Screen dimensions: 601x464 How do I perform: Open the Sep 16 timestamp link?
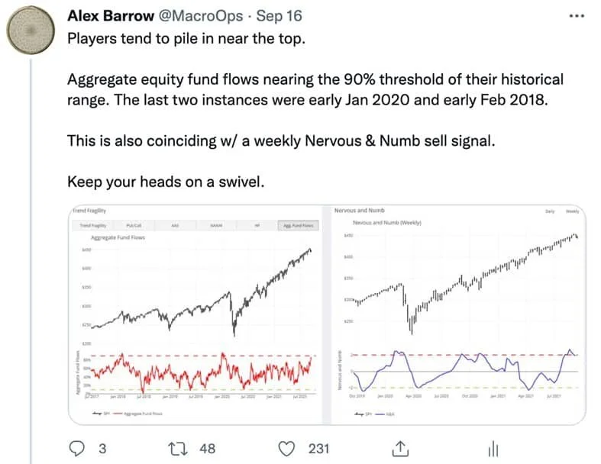(x=279, y=16)
